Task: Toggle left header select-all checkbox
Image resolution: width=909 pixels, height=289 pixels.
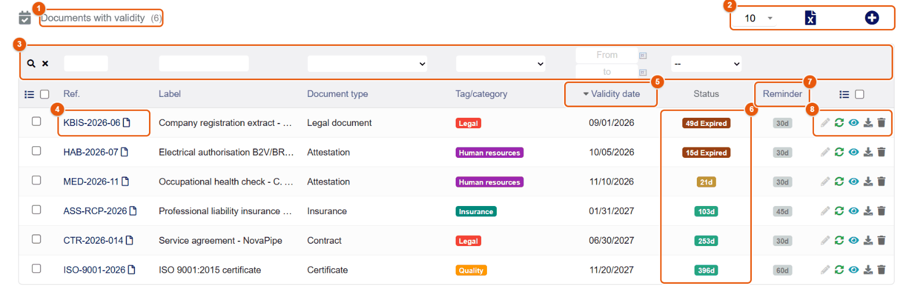Action: 45,94
